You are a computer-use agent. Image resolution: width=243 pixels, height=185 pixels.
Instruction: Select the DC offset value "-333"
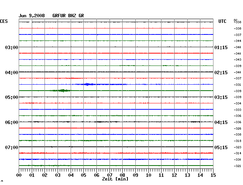tap(237, 110)
